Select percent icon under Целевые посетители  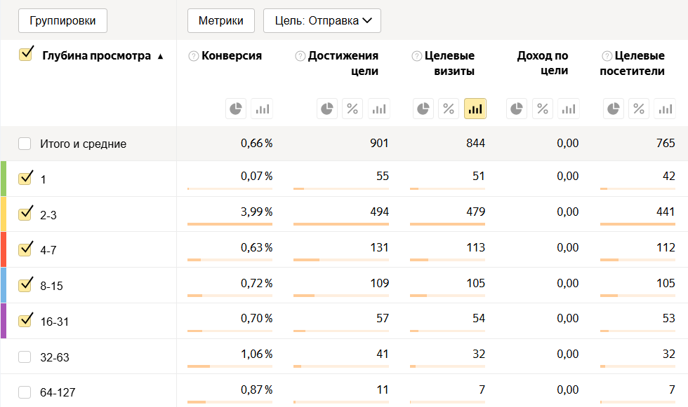(639, 109)
